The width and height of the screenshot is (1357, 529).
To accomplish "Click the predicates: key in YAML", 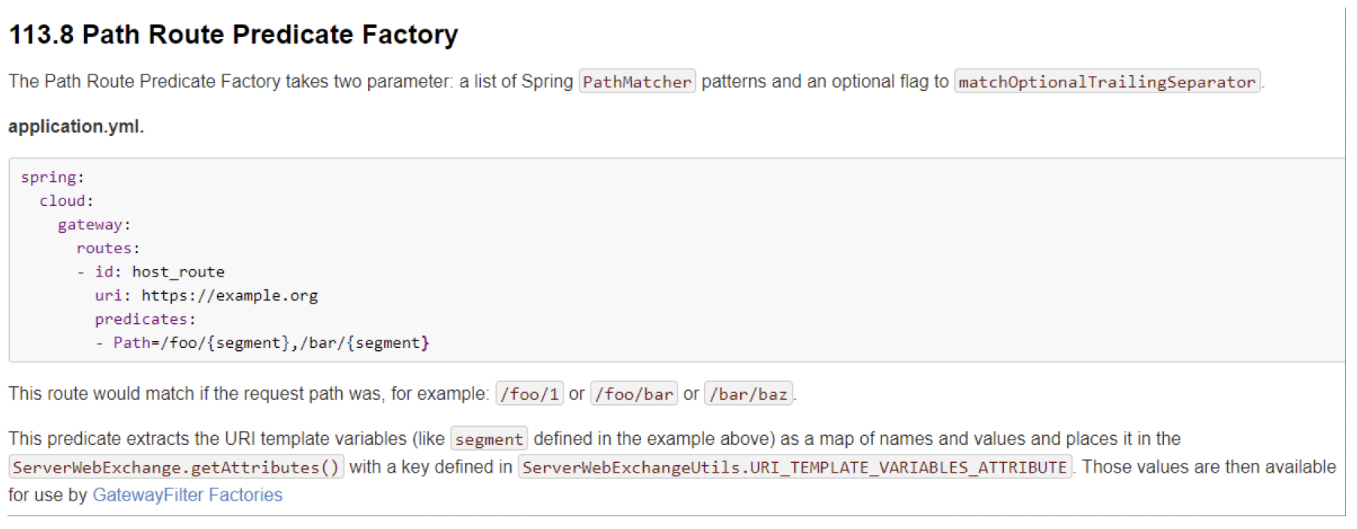I will pos(144,319).
